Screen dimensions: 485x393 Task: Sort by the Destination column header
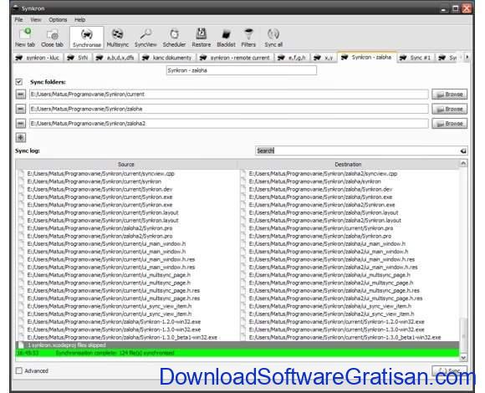pos(348,164)
